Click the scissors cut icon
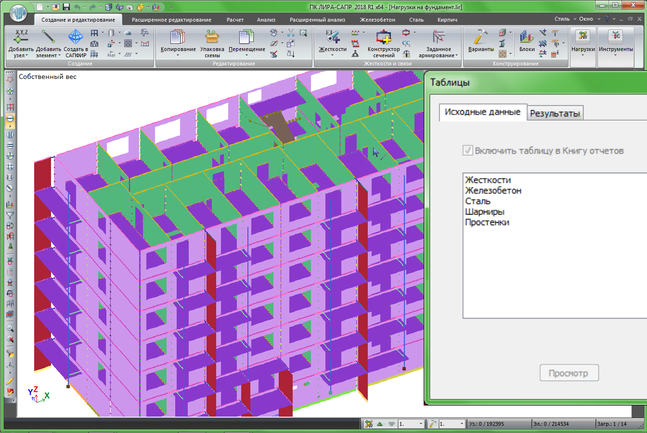The width and height of the screenshot is (647, 433). click(291, 33)
